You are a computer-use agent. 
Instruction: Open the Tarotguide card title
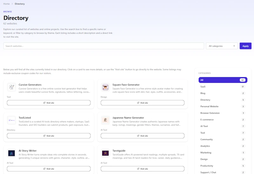pos(119,151)
